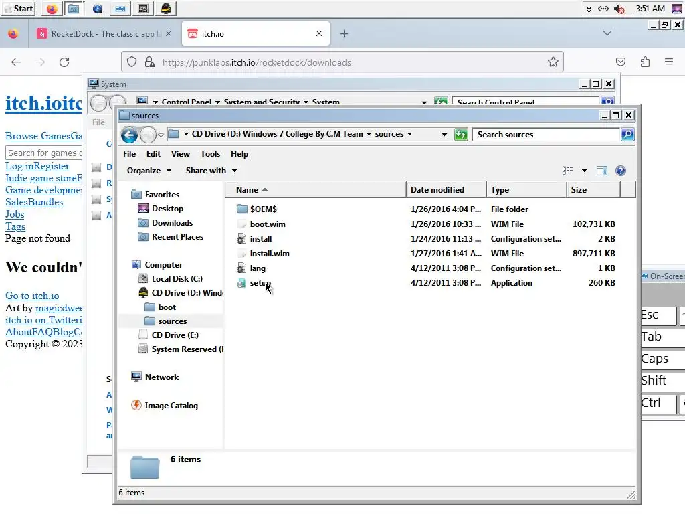
Task: Open Image Catalog in navigation pane
Action: click(x=171, y=406)
